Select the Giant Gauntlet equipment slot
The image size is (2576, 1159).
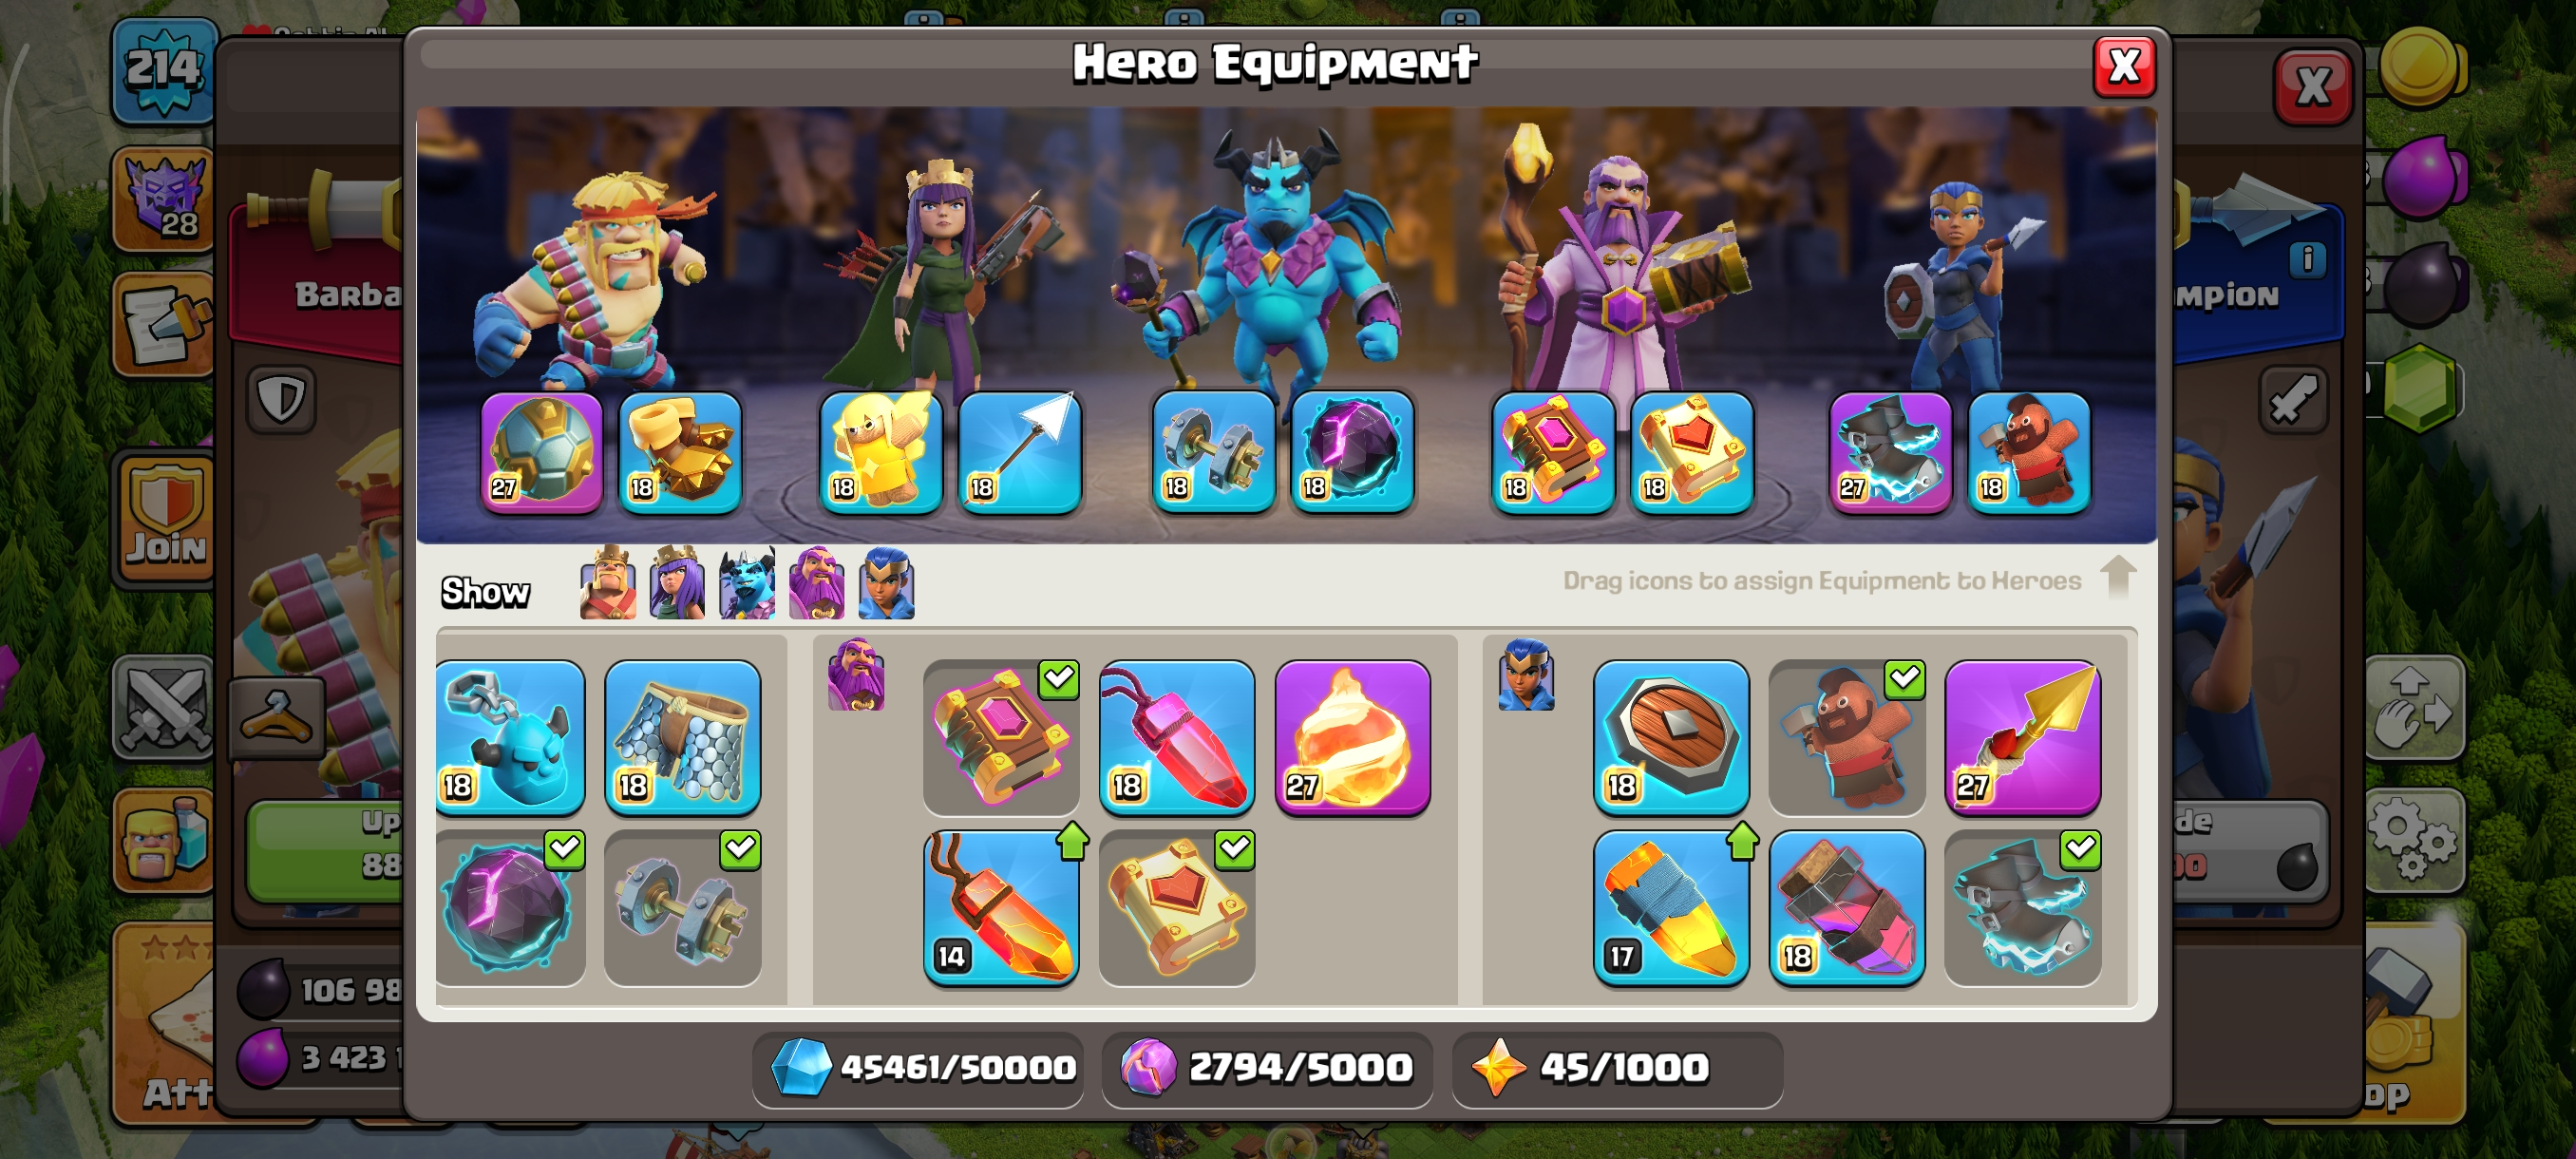click(680, 452)
